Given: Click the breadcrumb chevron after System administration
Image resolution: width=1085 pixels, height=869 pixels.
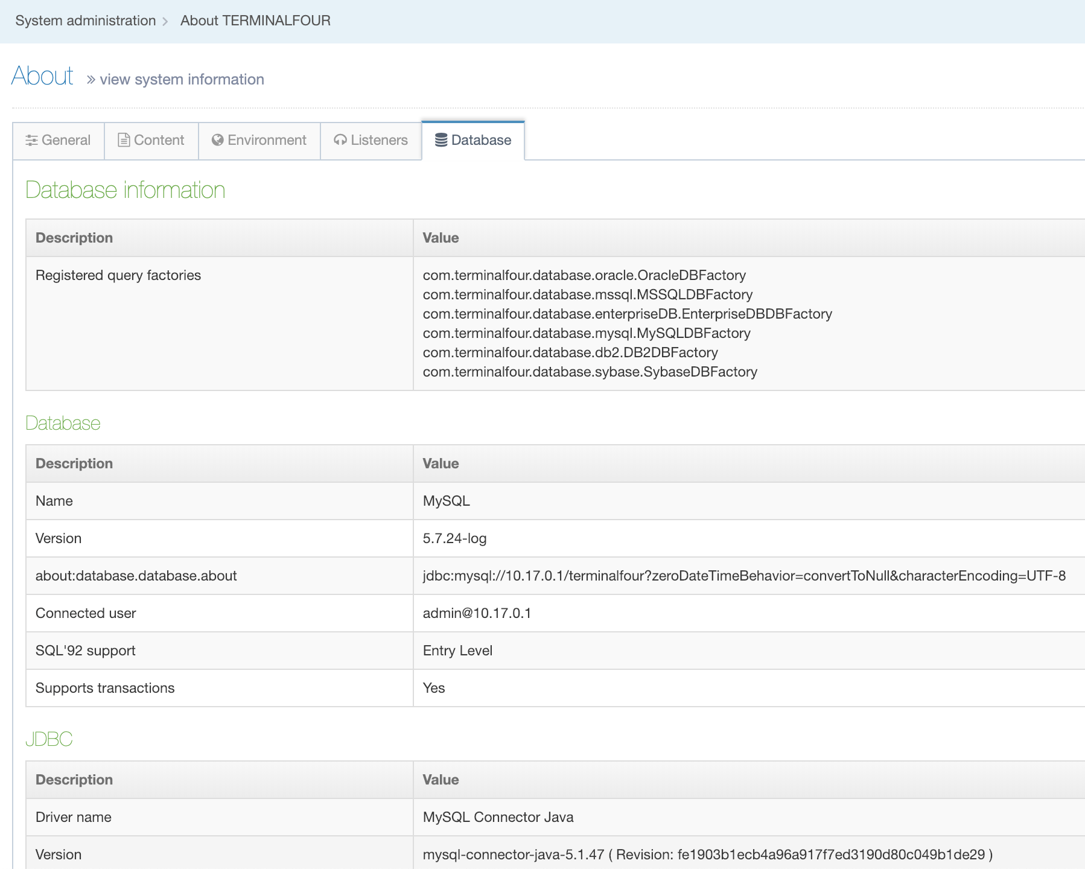Looking at the screenshot, I should (x=165, y=21).
